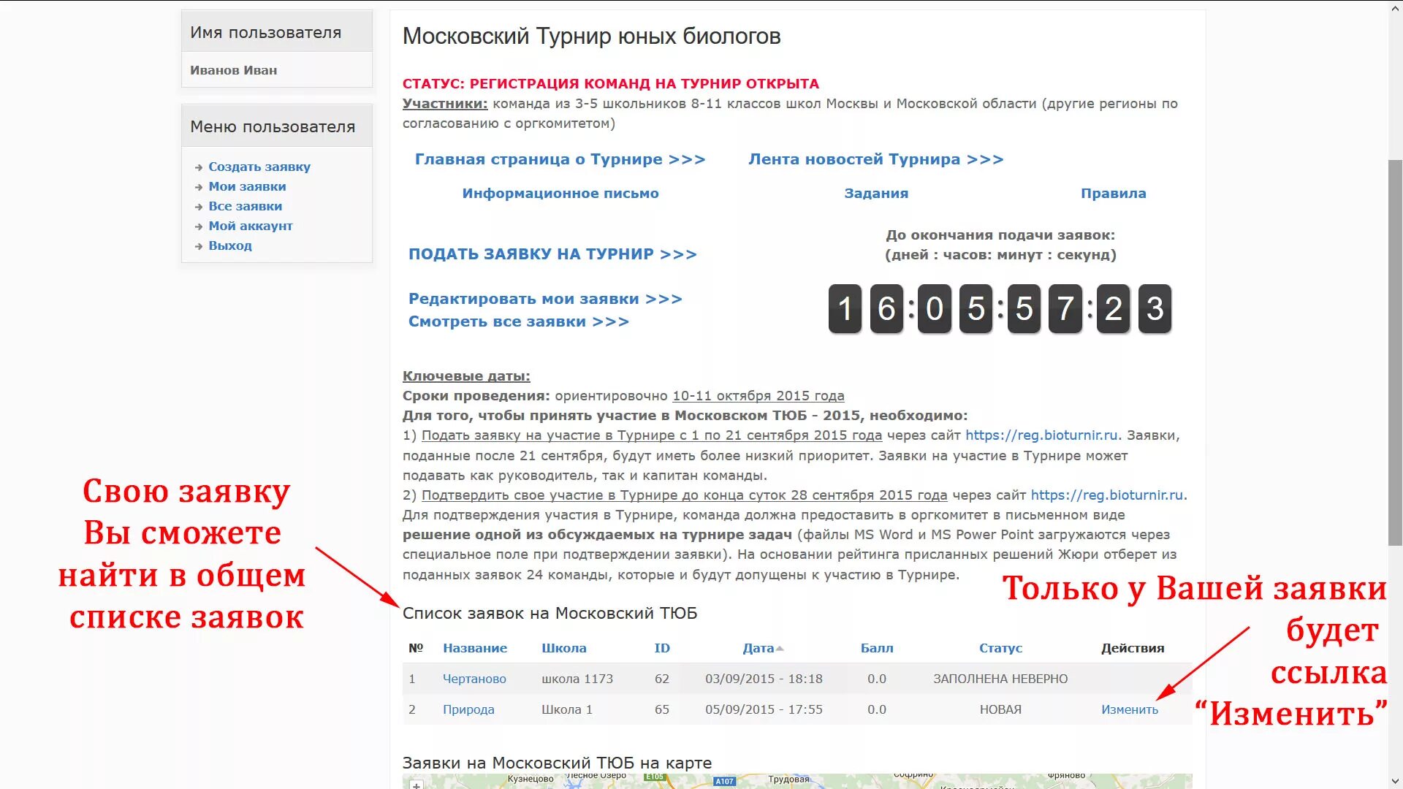Sort table by Дата column
Viewport: 1403px width, 789px height.
point(758,648)
